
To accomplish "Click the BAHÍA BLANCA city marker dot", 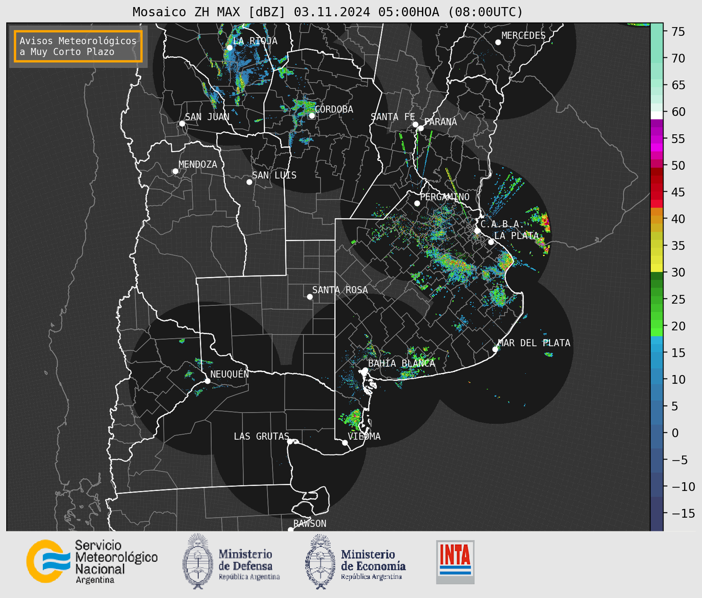I will [365, 370].
